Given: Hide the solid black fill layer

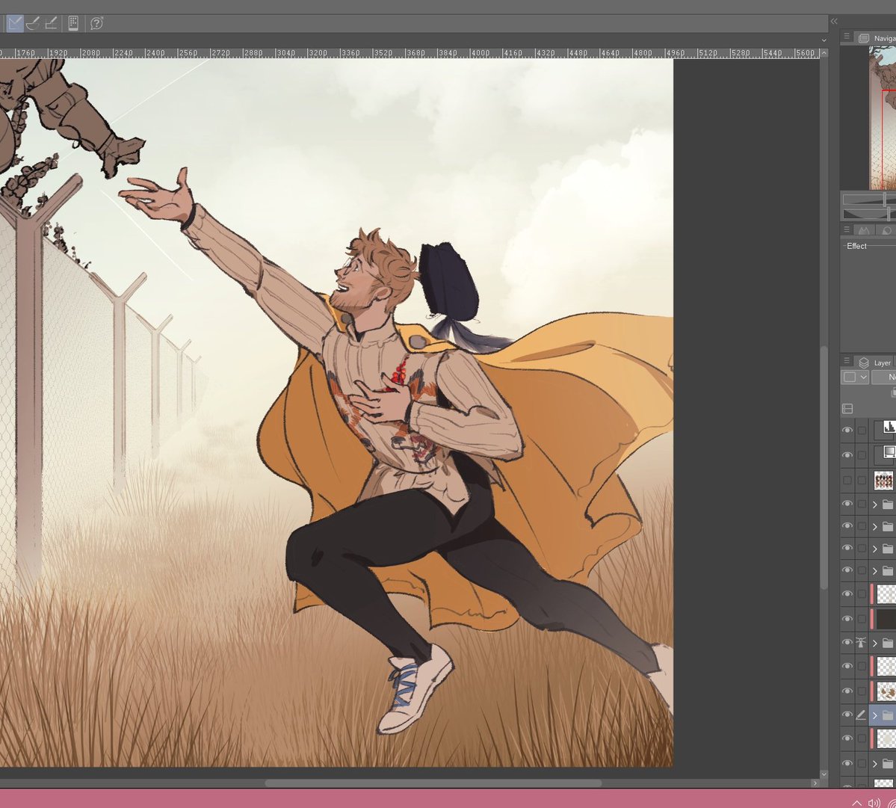Looking at the screenshot, I should pos(847,619).
